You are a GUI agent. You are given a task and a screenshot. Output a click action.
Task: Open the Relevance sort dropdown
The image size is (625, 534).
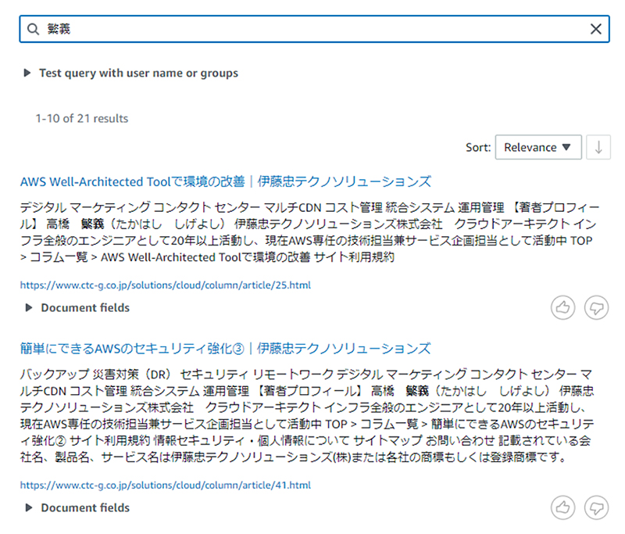538,147
